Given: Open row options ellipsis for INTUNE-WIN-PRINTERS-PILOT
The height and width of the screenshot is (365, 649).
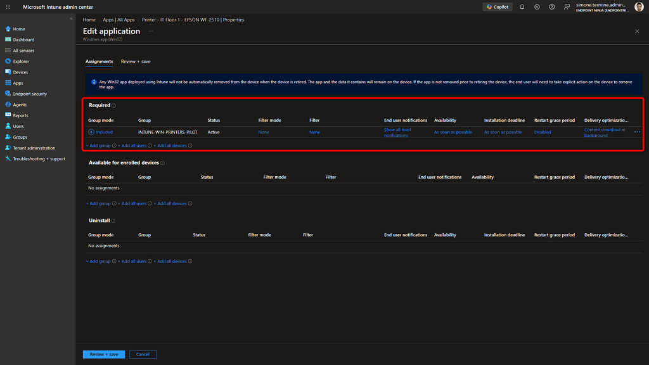Looking at the screenshot, I should click(637, 132).
